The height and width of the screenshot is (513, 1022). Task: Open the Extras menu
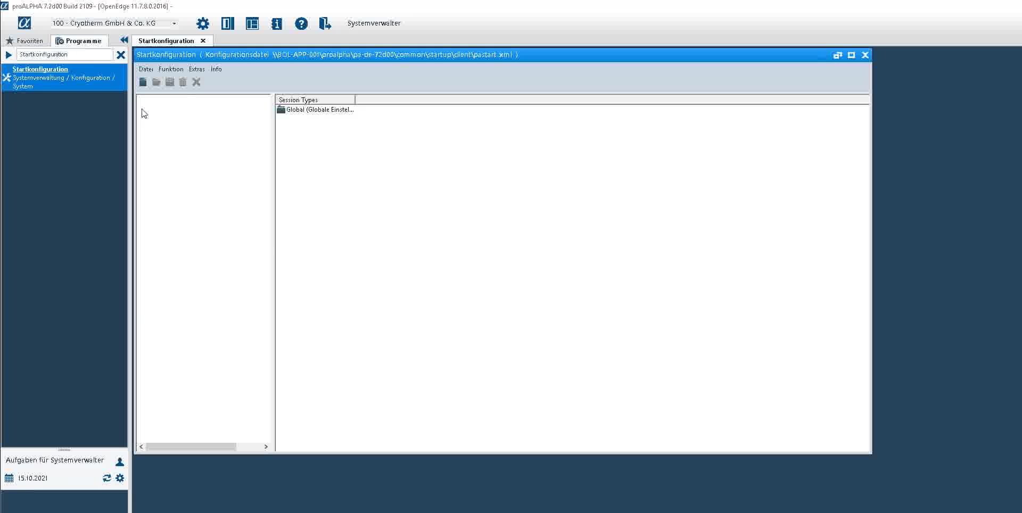(x=196, y=69)
